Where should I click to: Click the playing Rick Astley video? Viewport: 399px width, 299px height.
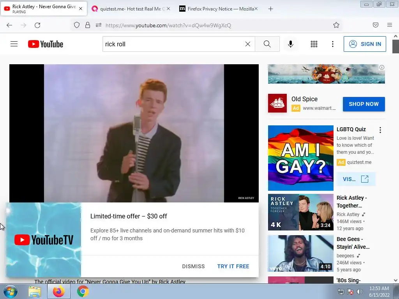(x=134, y=133)
